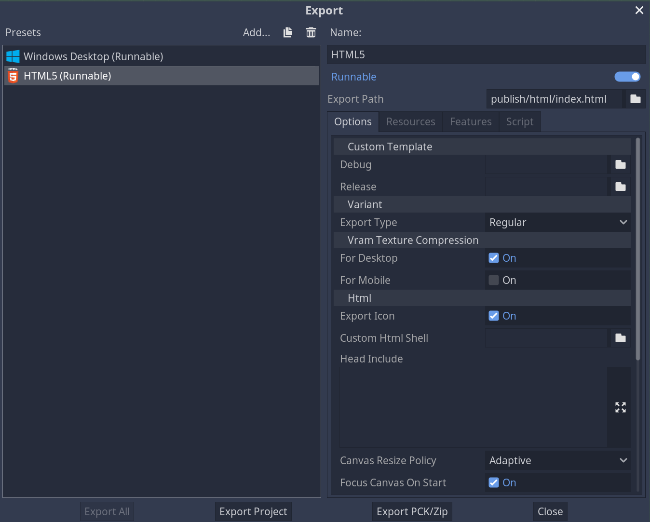Open the Add... preset menu

tap(256, 32)
